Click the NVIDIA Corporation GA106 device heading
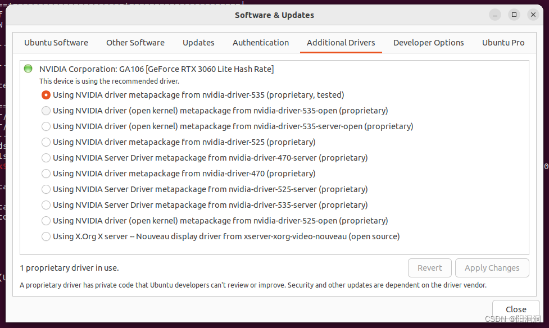549x328 pixels. tap(157, 69)
